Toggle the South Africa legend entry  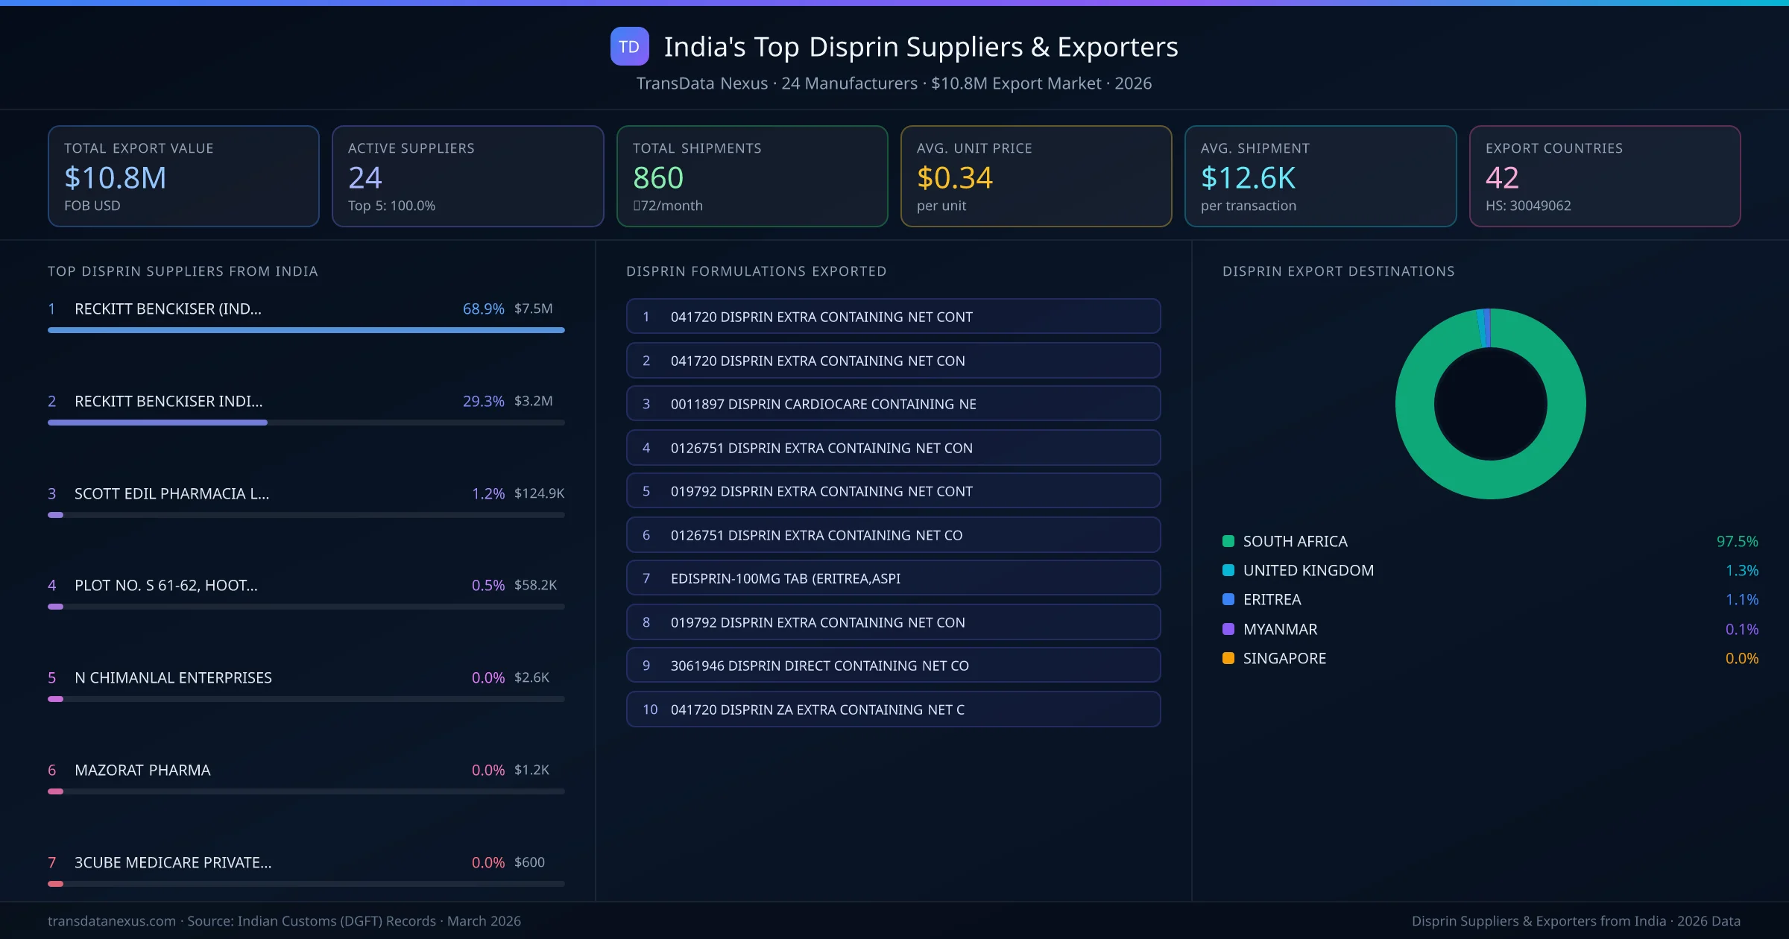tap(1294, 541)
